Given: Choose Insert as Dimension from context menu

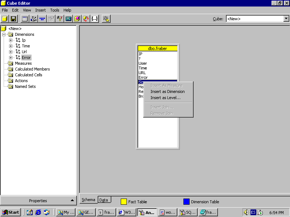Looking at the screenshot, I should [x=167, y=92].
